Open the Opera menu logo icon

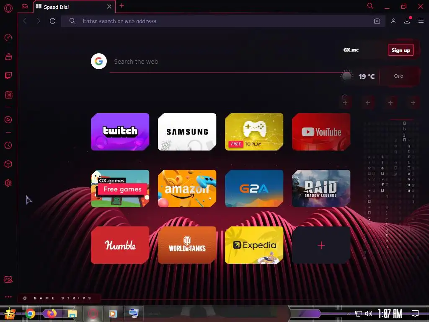click(x=8, y=8)
